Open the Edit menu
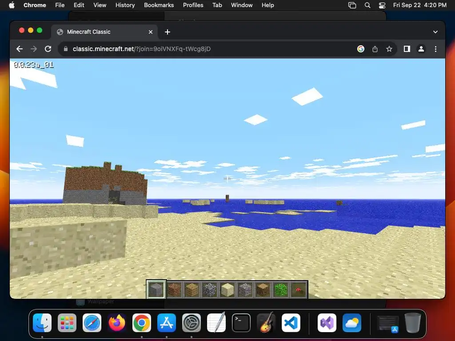The image size is (455, 341). 79,5
